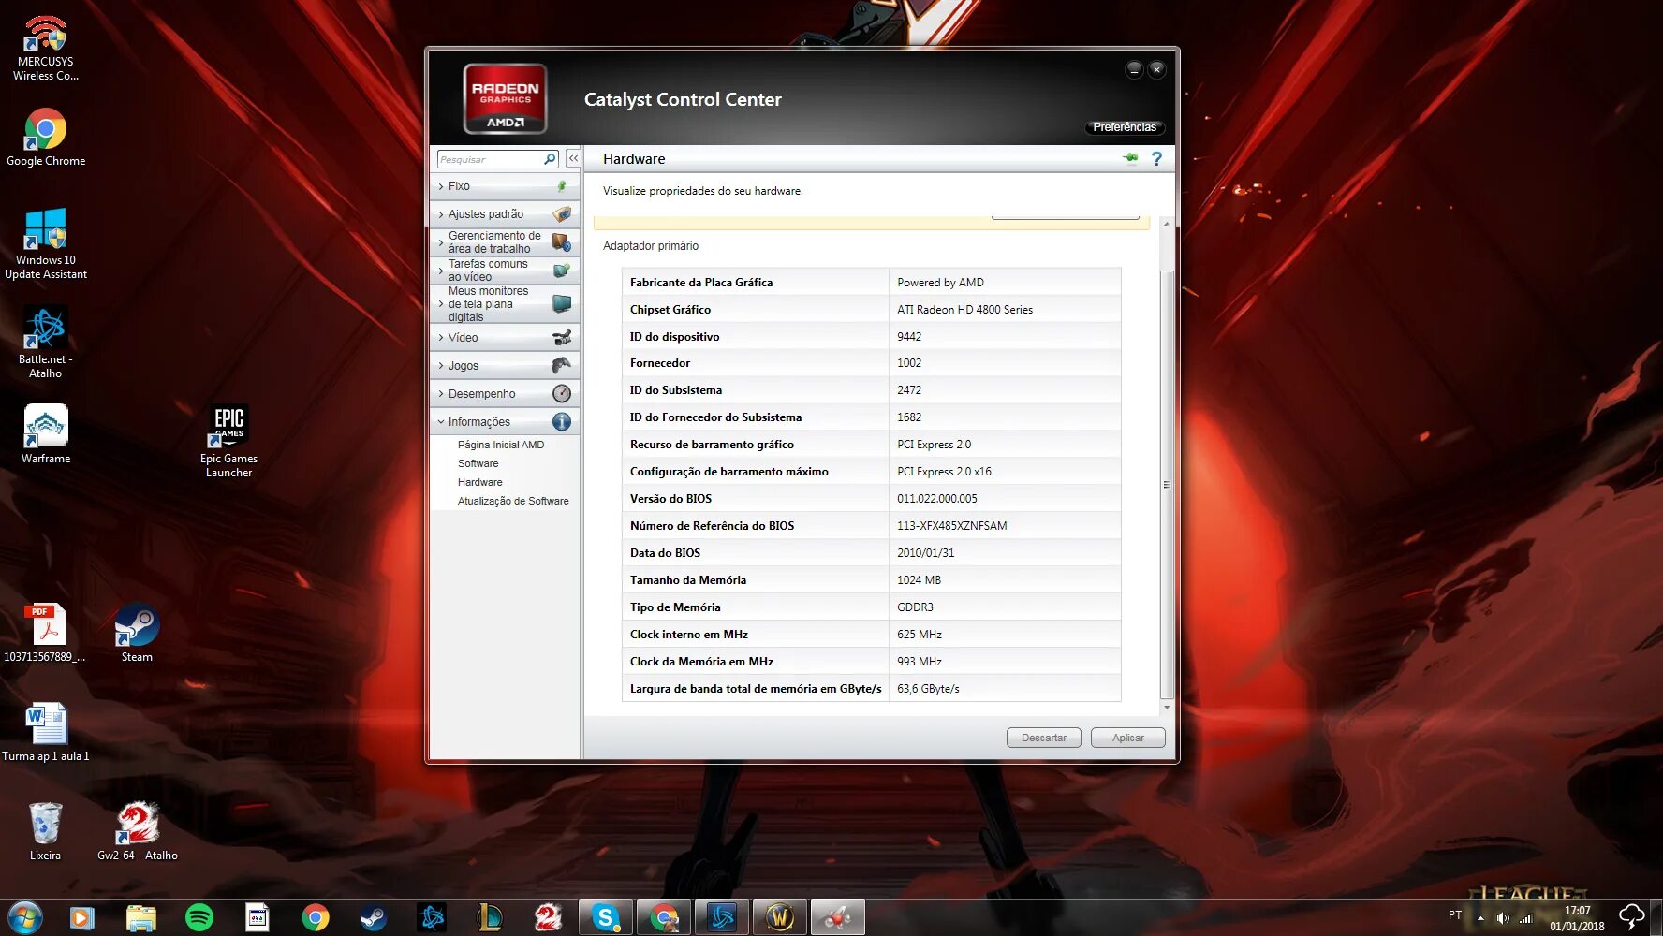Click the volume speaker icon in system tray
Viewport: 1663px width, 936px height.
tap(1502, 918)
